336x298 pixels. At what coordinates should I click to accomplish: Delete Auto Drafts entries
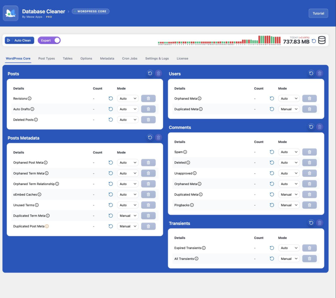click(148, 109)
